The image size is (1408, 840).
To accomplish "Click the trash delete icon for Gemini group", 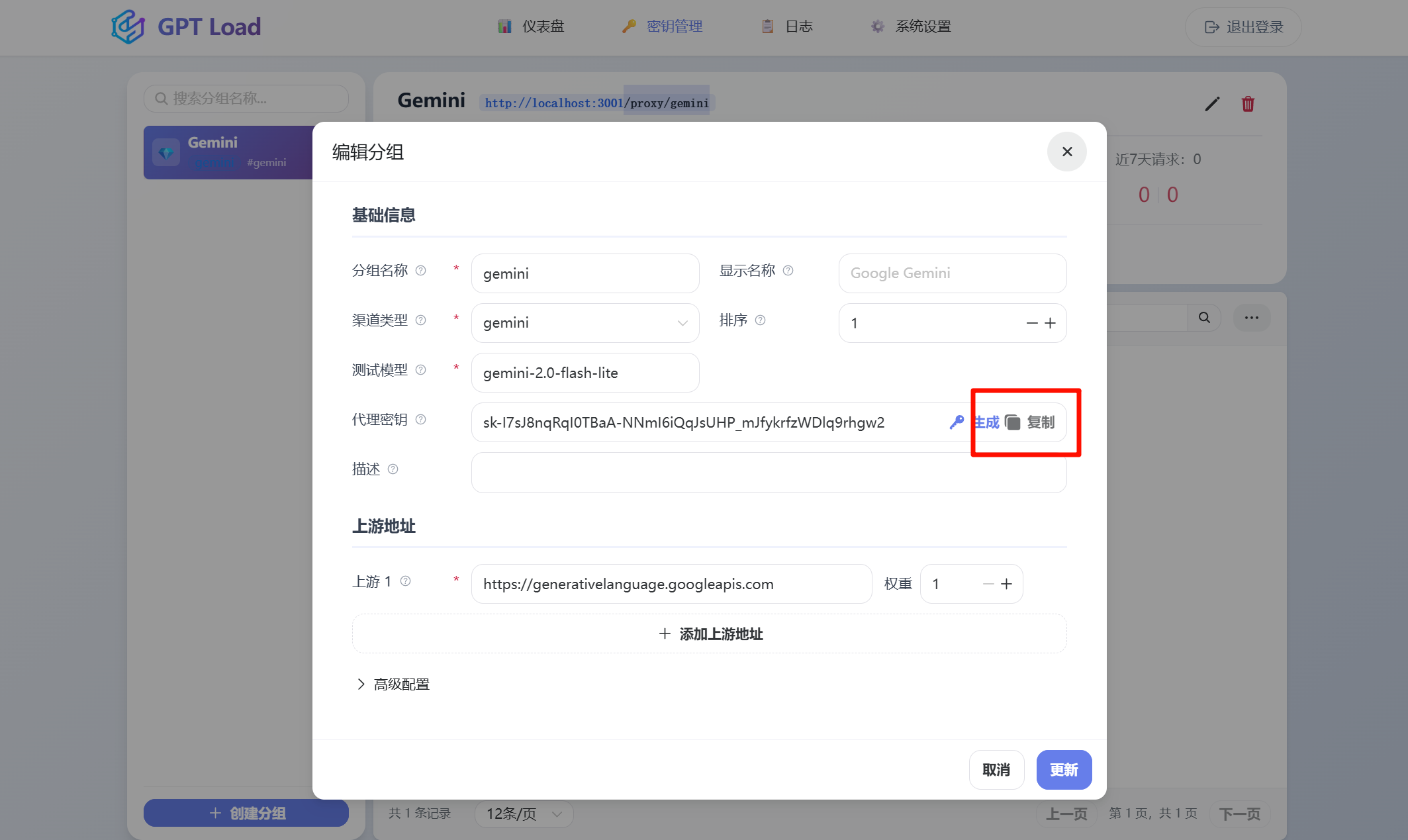I will (1247, 103).
